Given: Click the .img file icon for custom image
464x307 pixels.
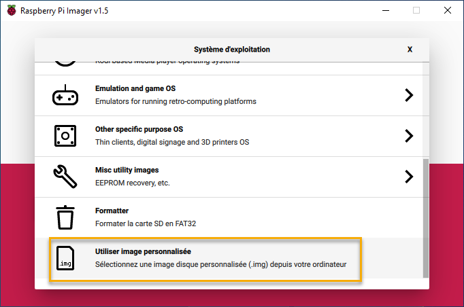Looking at the screenshot, I should (x=65, y=258).
